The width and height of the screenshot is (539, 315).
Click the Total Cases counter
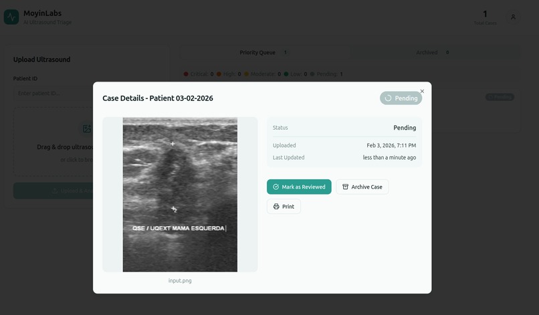click(x=485, y=17)
